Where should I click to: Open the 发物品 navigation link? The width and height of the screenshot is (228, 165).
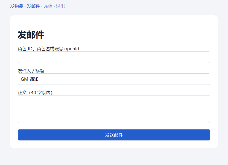(17, 6)
